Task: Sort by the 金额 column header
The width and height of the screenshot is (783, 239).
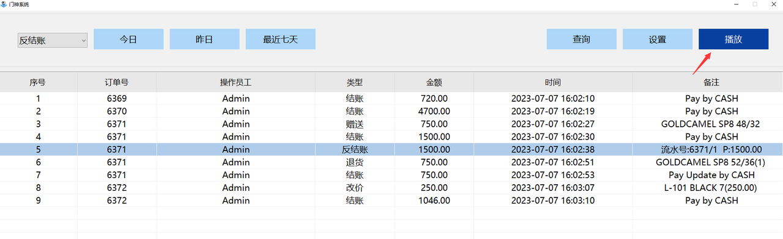Action: point(434,82)
